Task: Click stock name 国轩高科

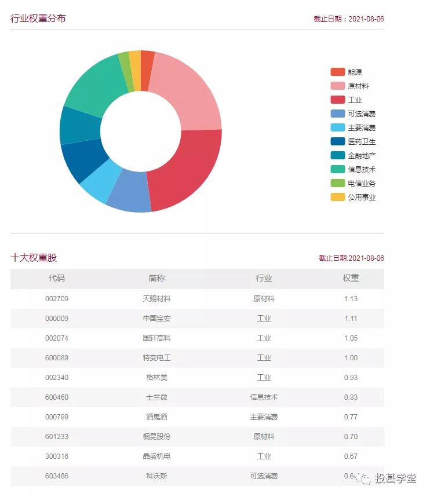Action: tap(156, 338)
